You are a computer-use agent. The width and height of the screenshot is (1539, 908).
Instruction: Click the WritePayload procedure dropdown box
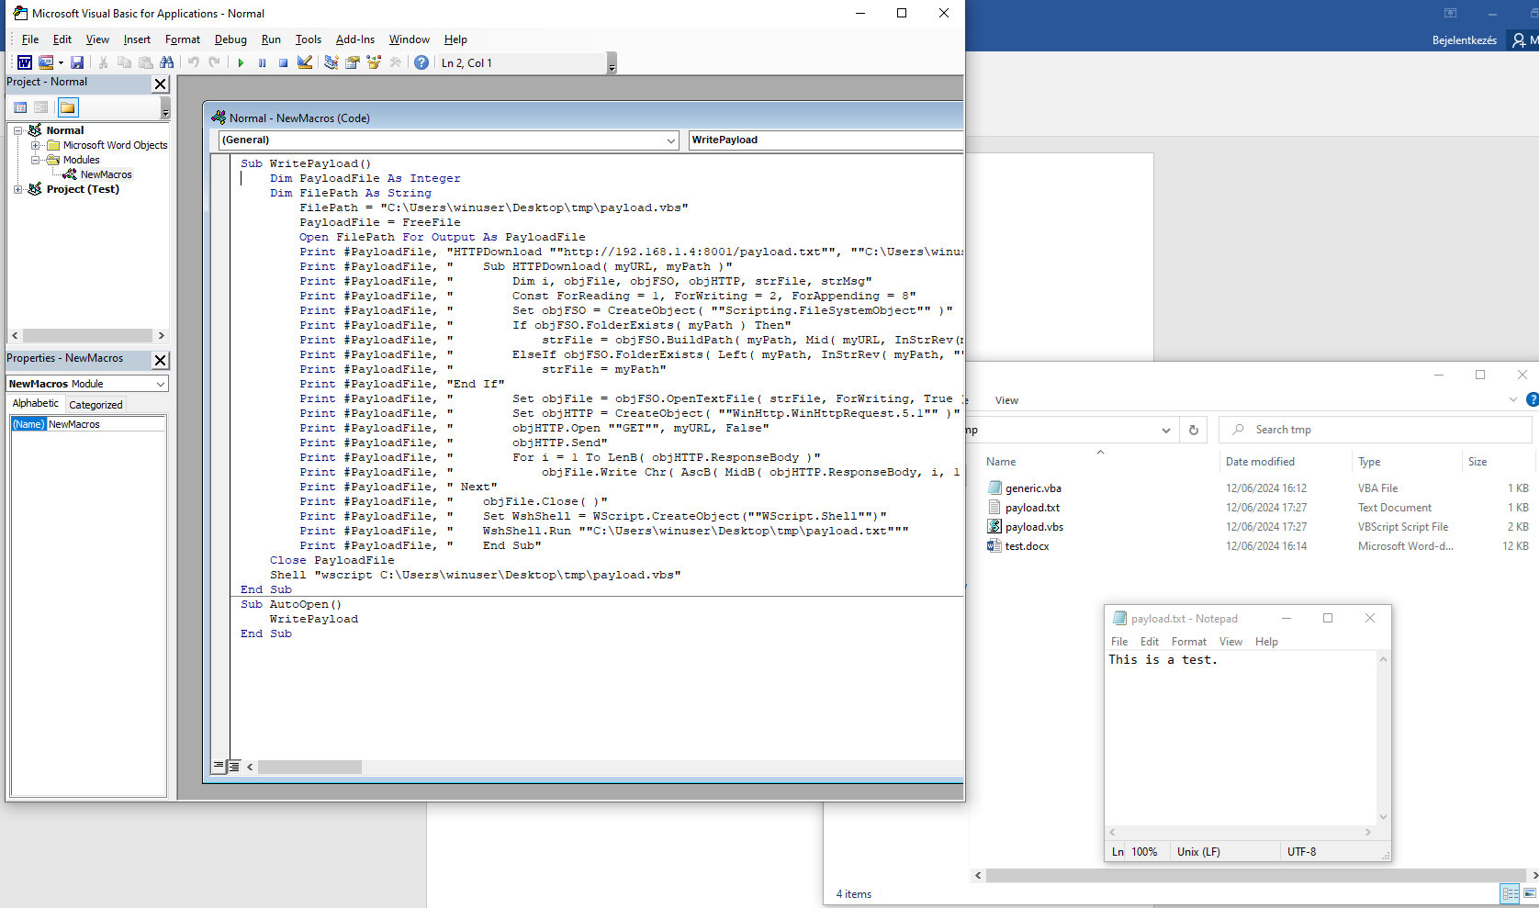[x=826, y=140]
